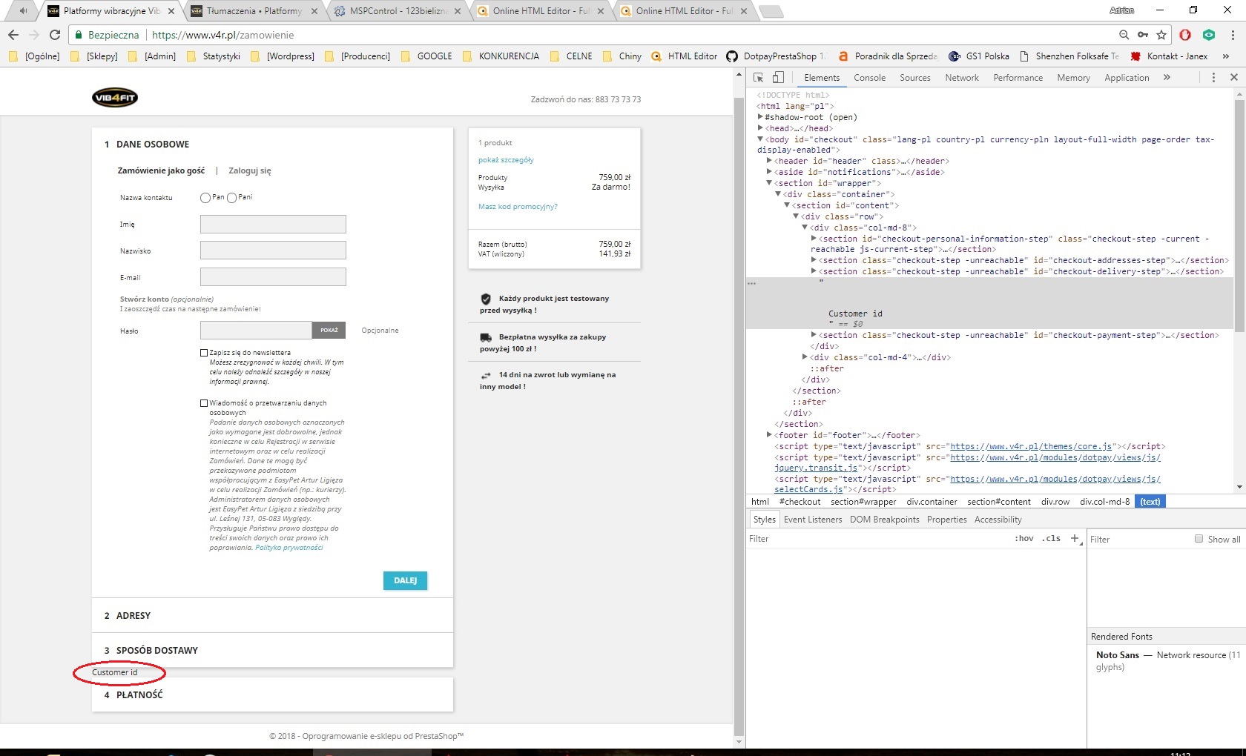This screenshot has width=1246, height=756.
Task: Toggle the .cls class editor
Action: click(x=1051, y=539)
